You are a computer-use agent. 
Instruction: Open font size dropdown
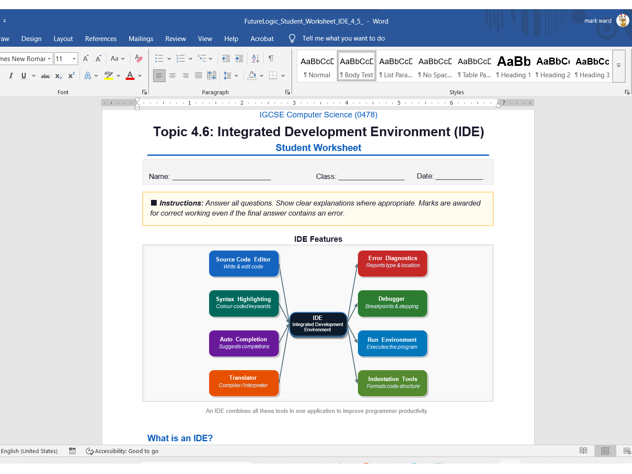point(74,58)
